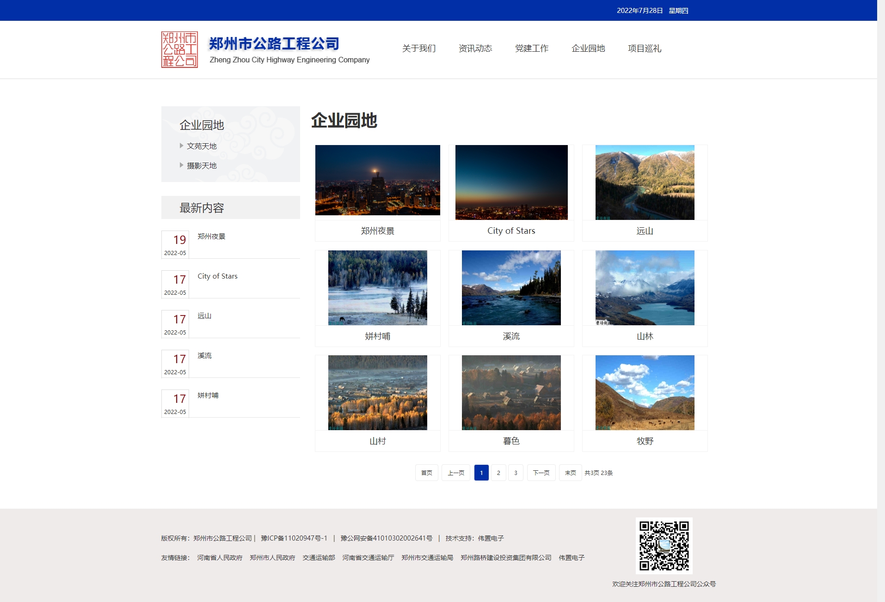The image size is (885, 602).
Task: Expand the 文苑天地 sidebar arrow
Action: tap(182, 146)
